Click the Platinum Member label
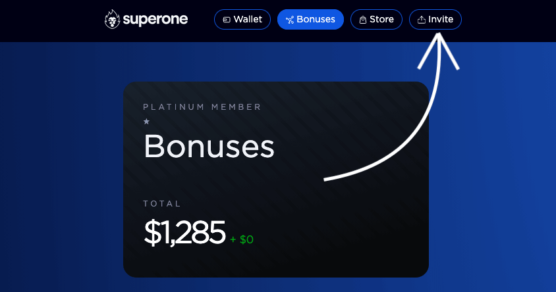This screenshot has width=556, height=292. (x=202, y=107)
